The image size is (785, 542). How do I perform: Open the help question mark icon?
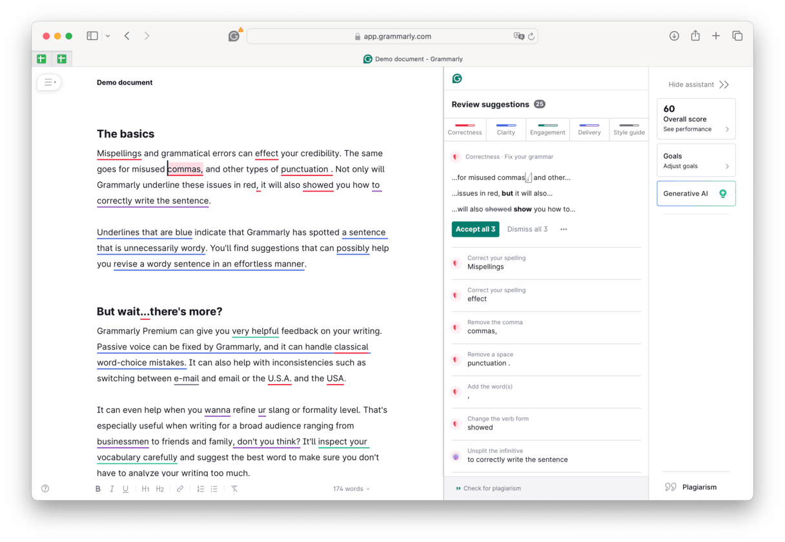tap(45, 489)
